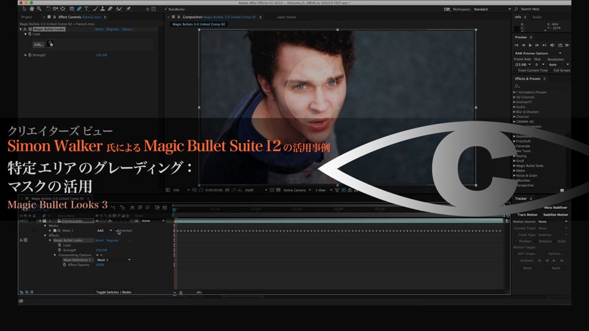Select the Rectangle shape tool
The image size is (589, 331).
(x=72, y=9)
